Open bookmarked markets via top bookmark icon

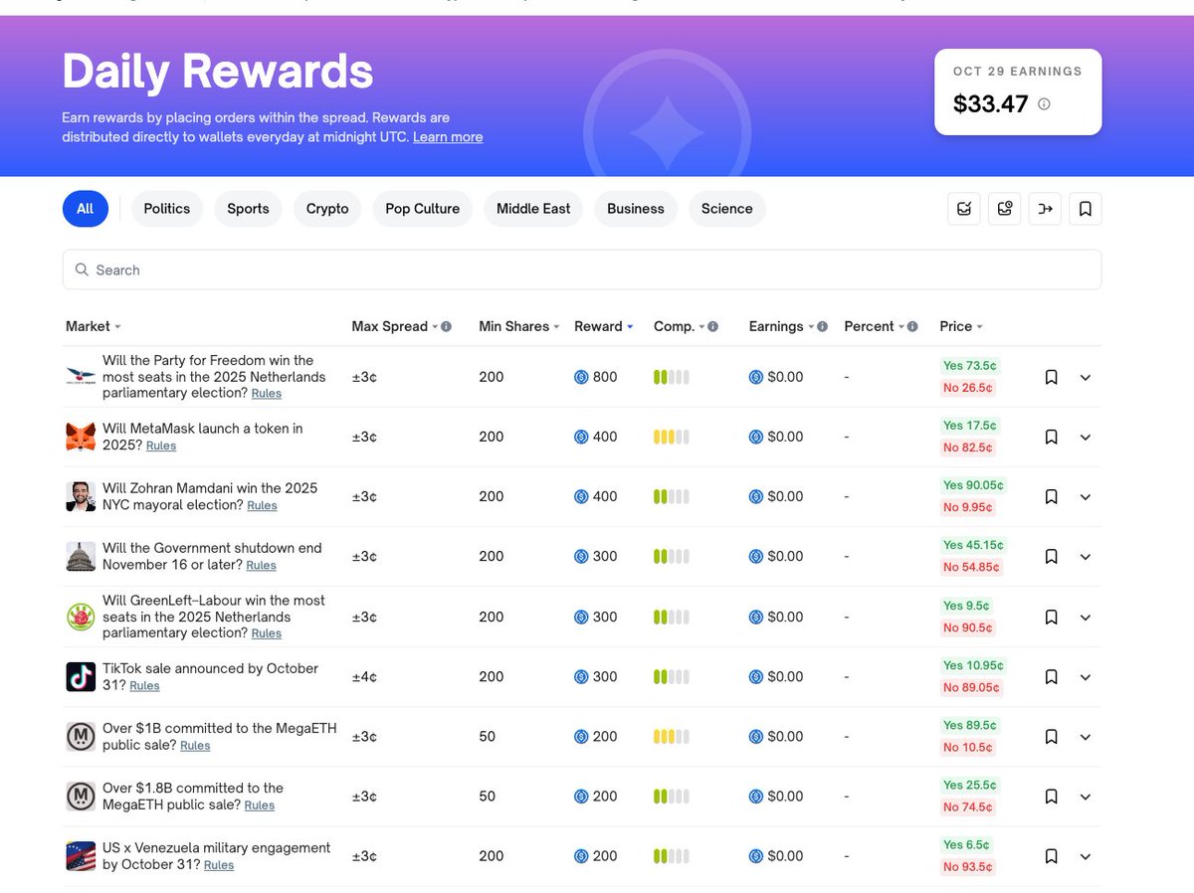coord(1086,209)
